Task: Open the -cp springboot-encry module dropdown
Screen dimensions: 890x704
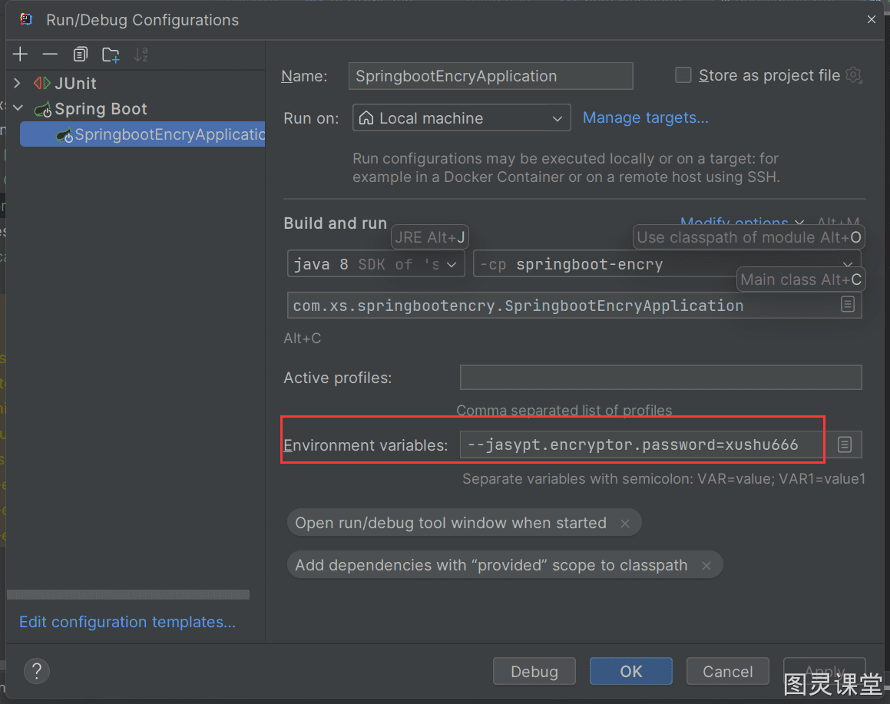Action: click(x=667, y=264)
